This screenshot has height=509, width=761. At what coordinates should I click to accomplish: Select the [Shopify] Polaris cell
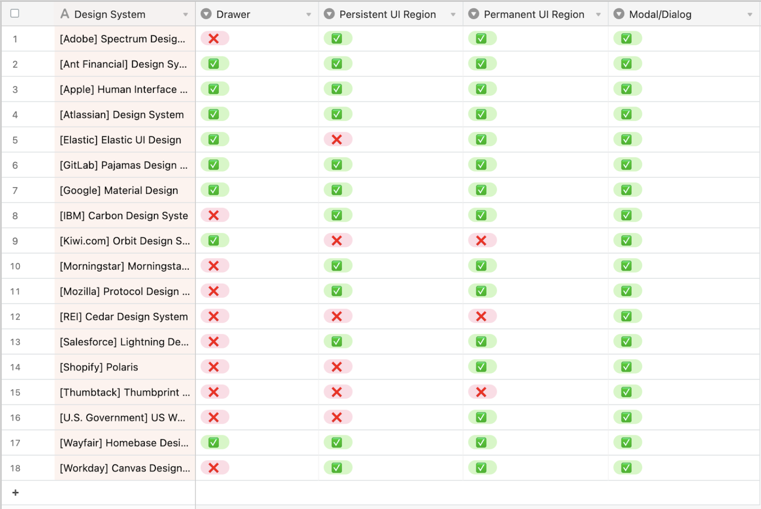(x=125, y=367)
